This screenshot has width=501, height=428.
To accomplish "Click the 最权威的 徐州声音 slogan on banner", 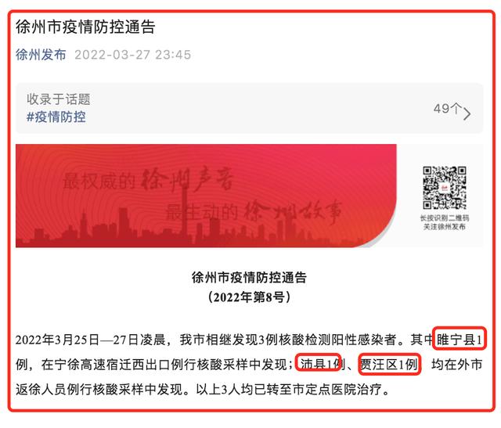I will (x=149, y=180).
